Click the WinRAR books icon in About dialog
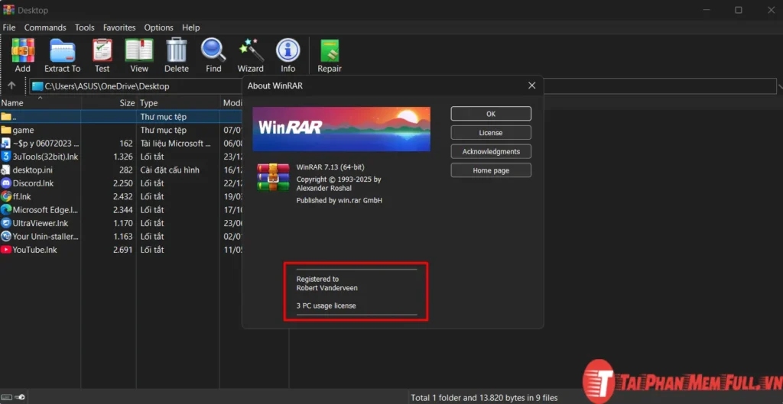This screenshot has height=404, width=783. [273, 176]
